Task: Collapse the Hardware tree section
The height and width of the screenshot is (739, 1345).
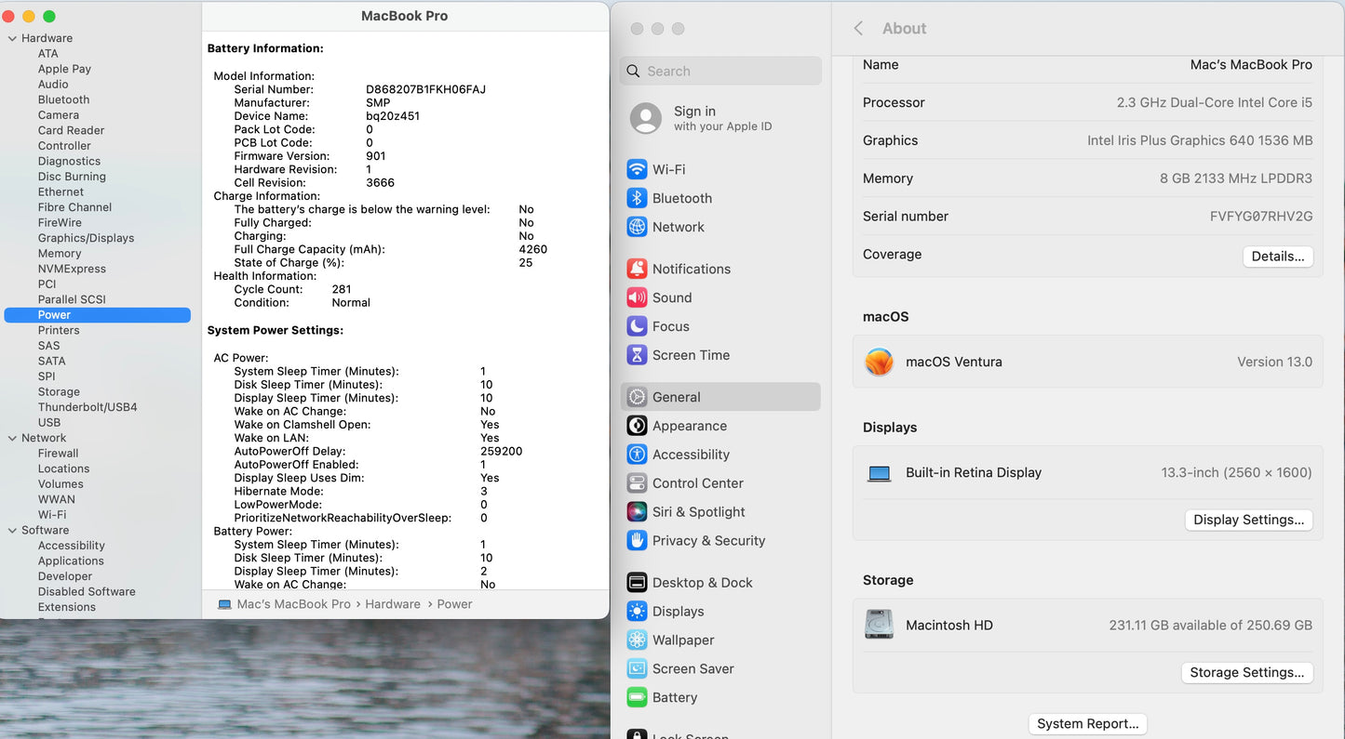Action: tap(12, 38)
